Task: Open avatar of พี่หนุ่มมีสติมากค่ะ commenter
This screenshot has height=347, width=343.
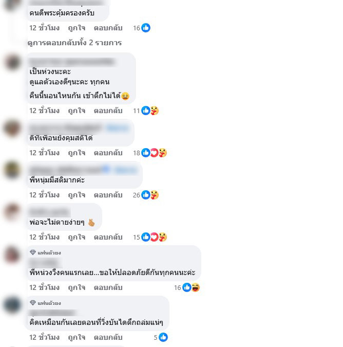Action: point(12,170)
